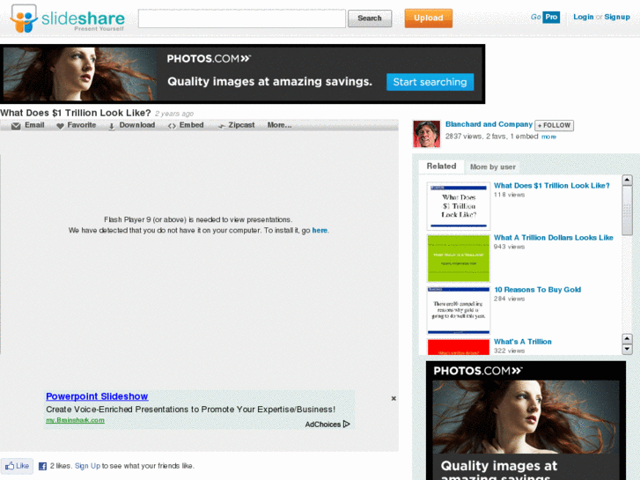Click the Zipcast icon
640x480 pixels.
click(221, 126)
